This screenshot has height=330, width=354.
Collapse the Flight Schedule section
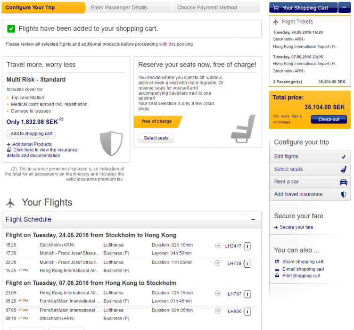tap(253, 220)
